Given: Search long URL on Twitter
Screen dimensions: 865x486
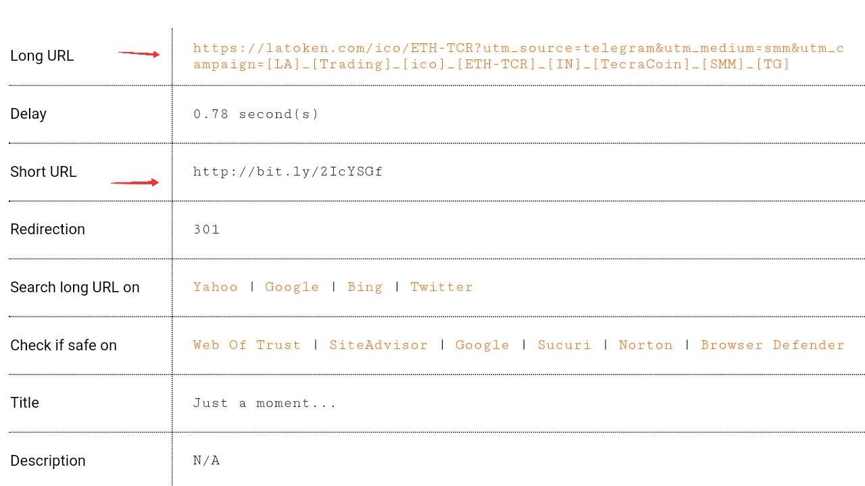Looking at the screenshot, I should tap(441, 287).
